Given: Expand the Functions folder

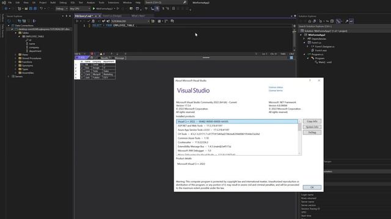Looking at the screenshot, I should coord(16,62).
